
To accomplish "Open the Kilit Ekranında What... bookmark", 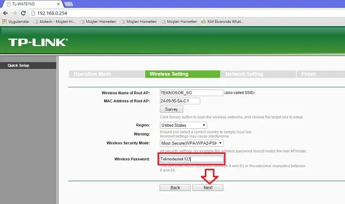I will point(222,21).
